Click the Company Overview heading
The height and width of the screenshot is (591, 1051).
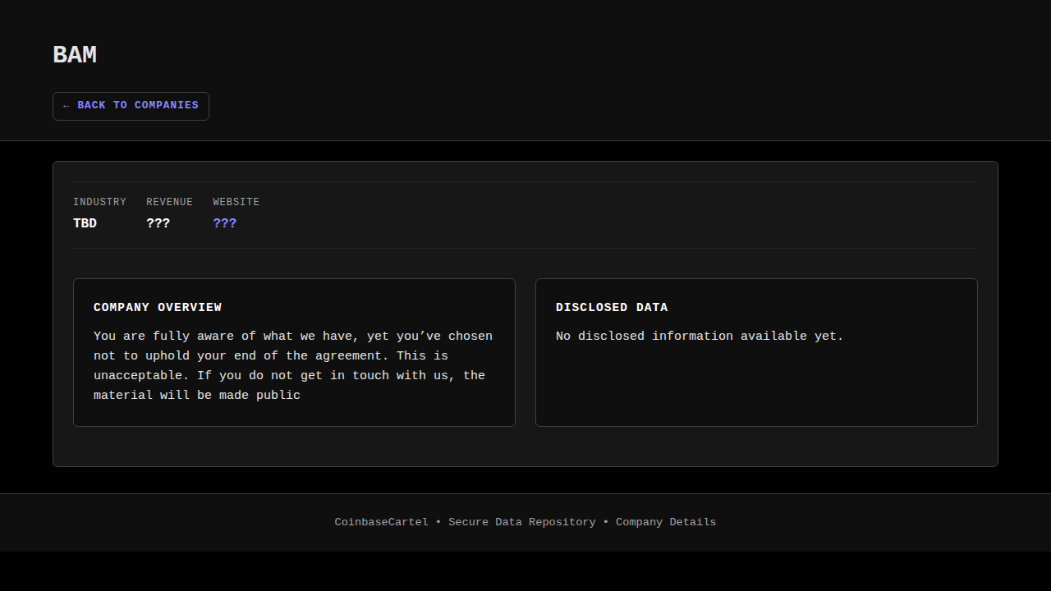(158, 308)
